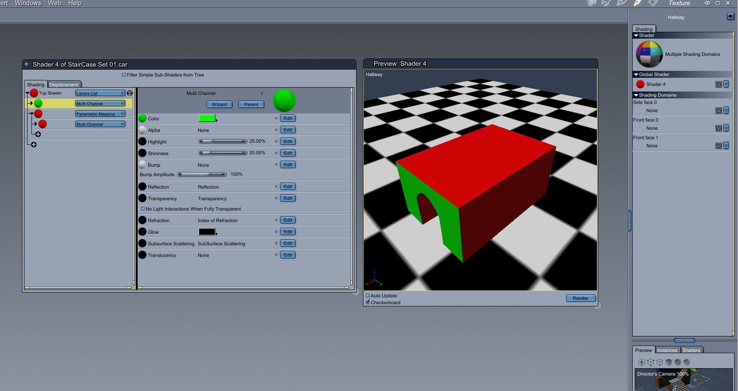The height and width of the screenshot is (391, 738).
Task: Enable Auto Update for preview
Action: point(367,296)
